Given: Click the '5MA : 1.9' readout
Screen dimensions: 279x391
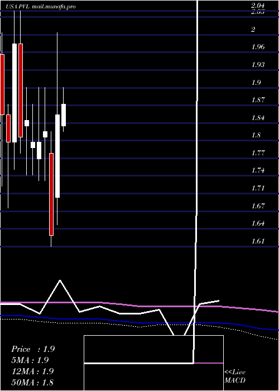Looking at the screenshot, I should (x=30, y=360).
